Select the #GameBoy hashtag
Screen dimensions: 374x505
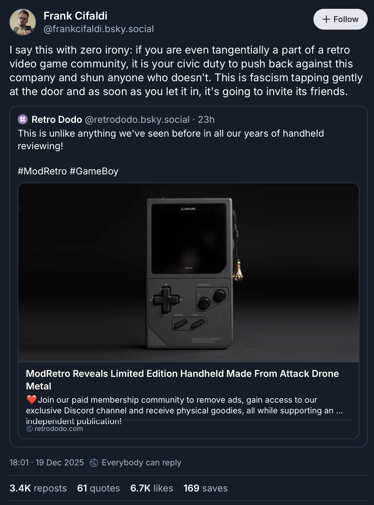click(x=94, y=171)
